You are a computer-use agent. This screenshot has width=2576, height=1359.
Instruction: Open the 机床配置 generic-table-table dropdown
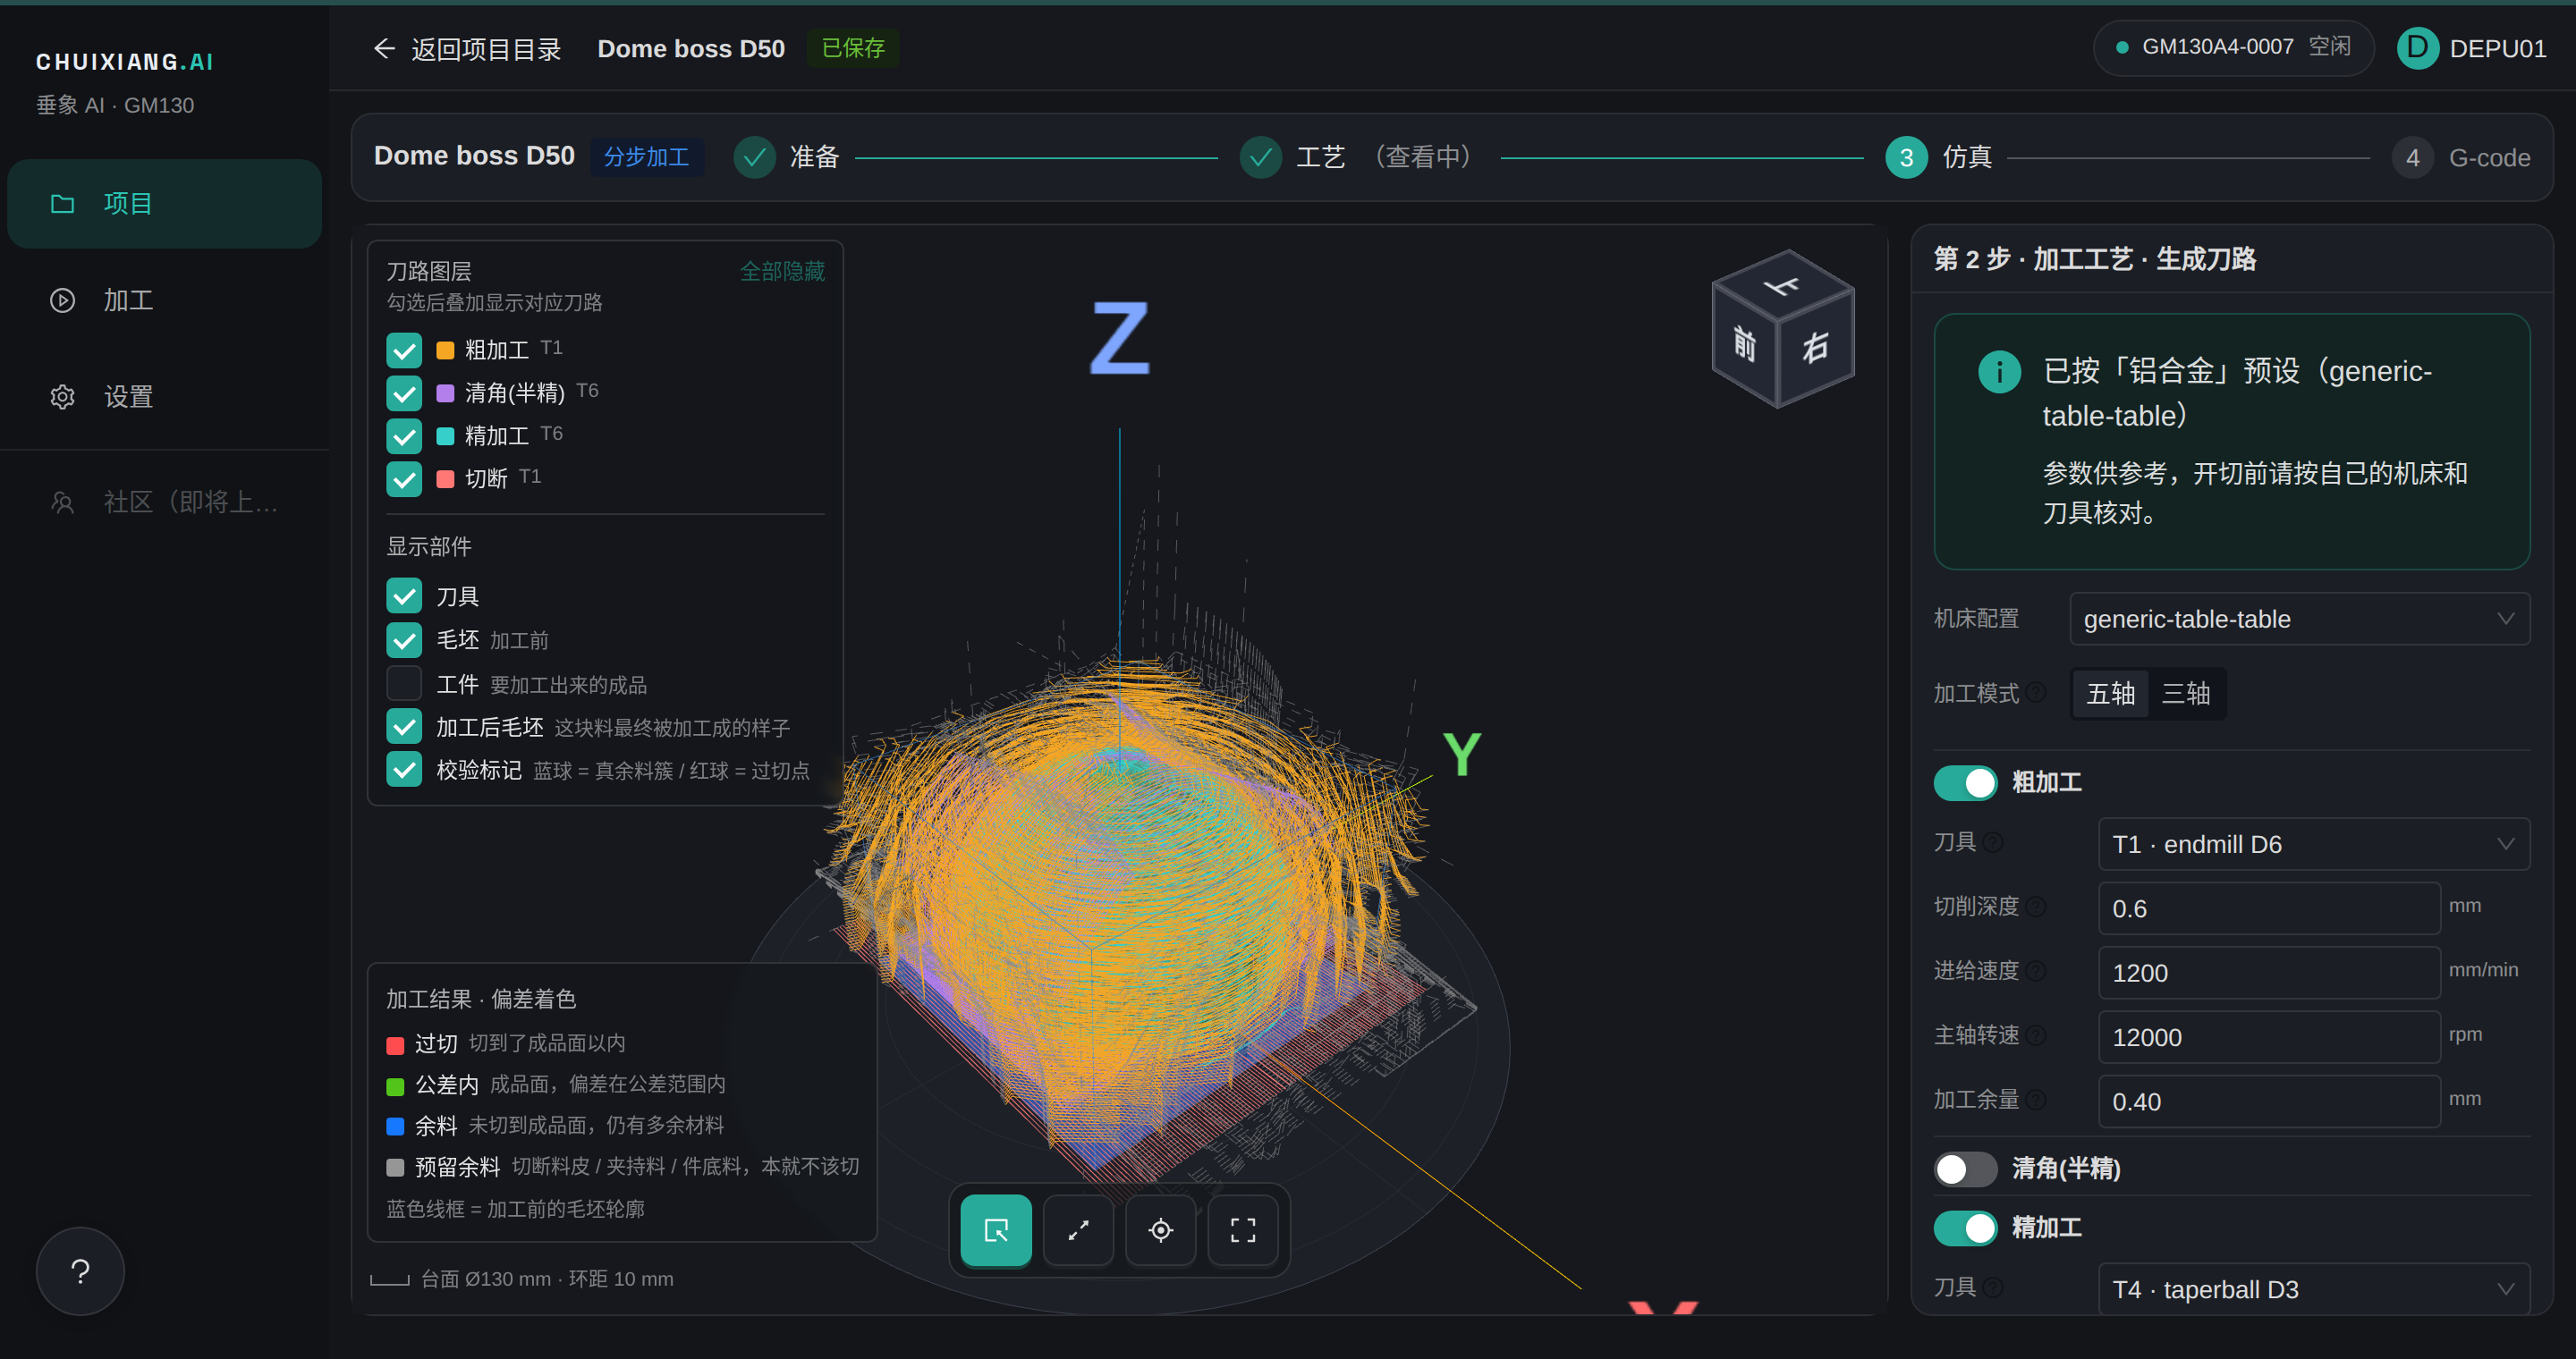[2299, 620]
